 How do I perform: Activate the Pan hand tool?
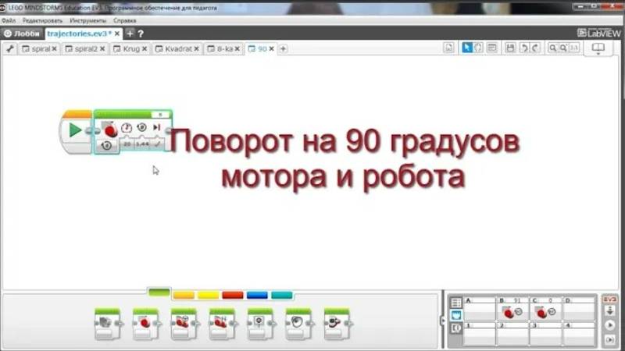point(478,48)
